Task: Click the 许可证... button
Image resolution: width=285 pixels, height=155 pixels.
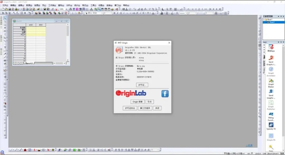Action: (142, 84)
